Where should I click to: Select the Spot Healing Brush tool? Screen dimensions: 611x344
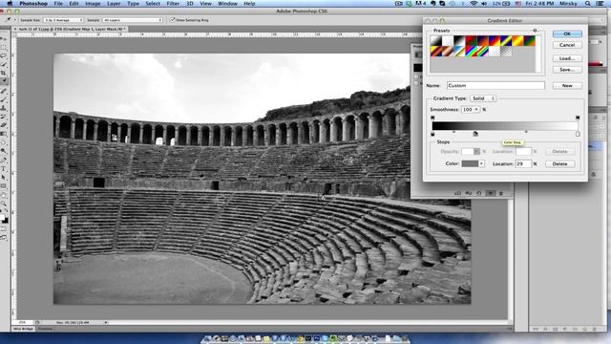[x=4, y=91]
